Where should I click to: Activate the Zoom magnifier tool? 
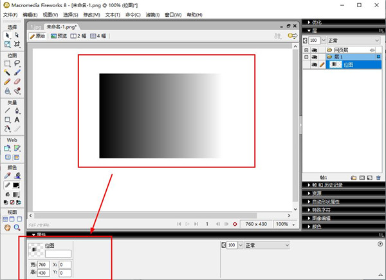[x=17, y=227]
